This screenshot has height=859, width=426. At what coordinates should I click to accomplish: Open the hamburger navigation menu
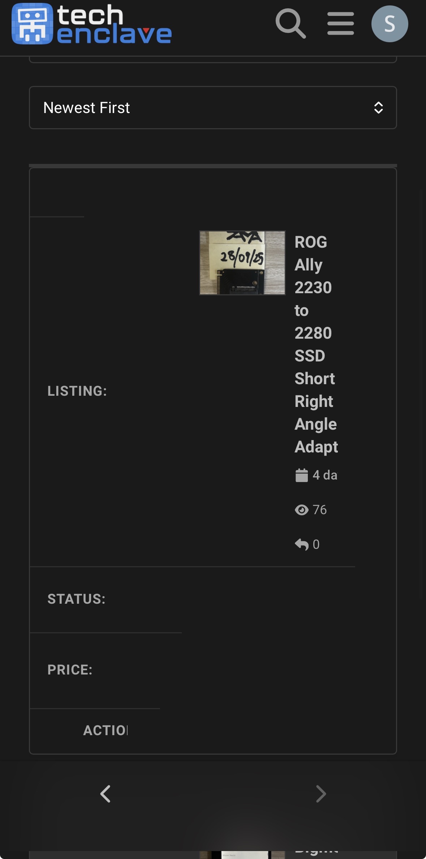click(x=340, y=24)
